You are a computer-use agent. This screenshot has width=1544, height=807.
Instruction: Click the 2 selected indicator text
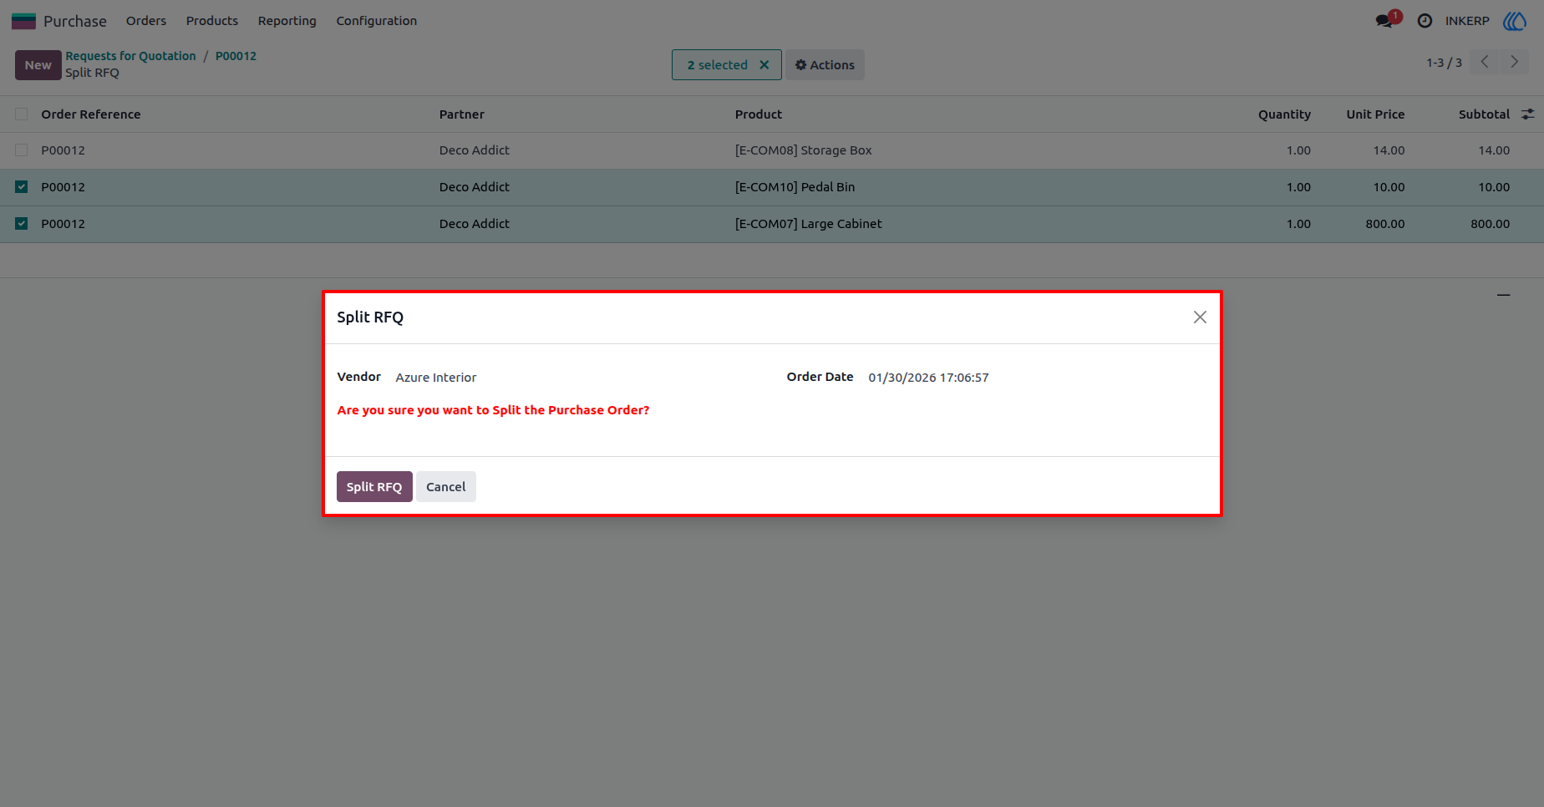[717, 65]
